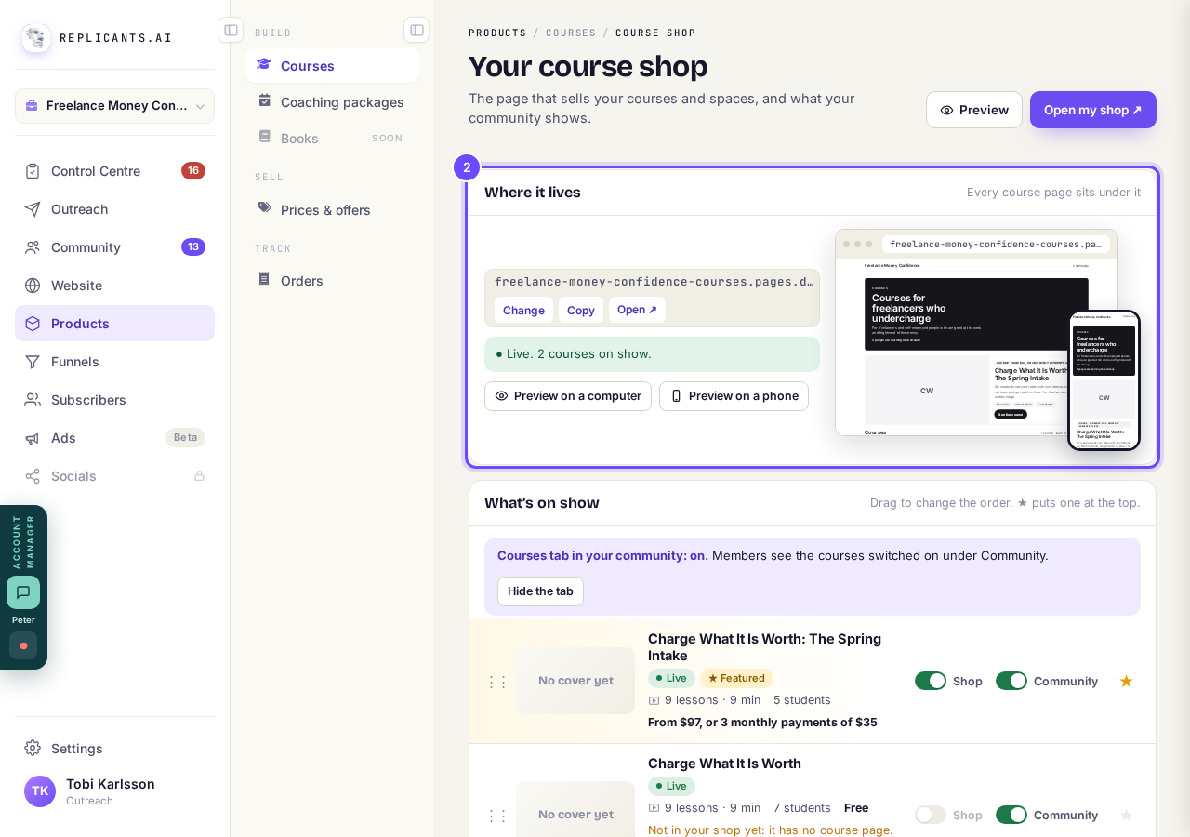This screenshot has height=837, width=1190.
Task: Click the Website globe icon
Action: [33, 286]
